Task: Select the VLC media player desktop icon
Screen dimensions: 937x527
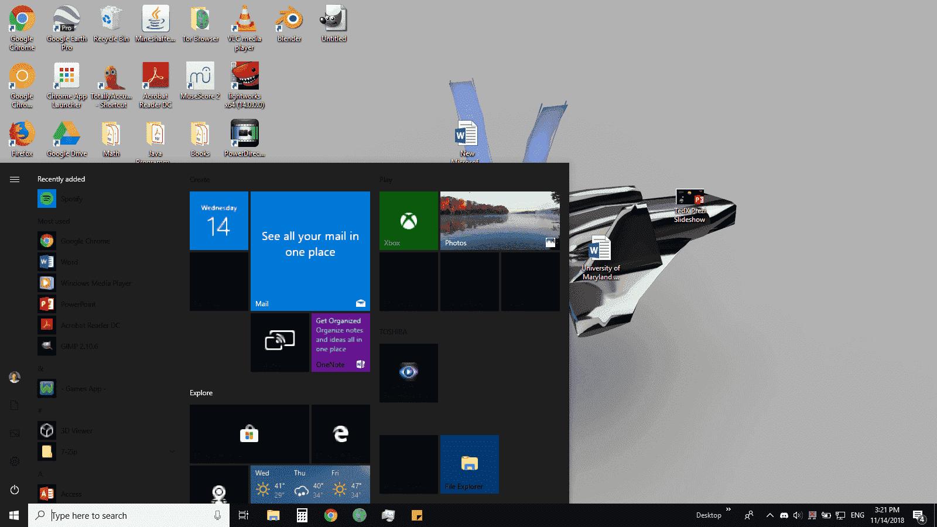Action: coord(245,28)
